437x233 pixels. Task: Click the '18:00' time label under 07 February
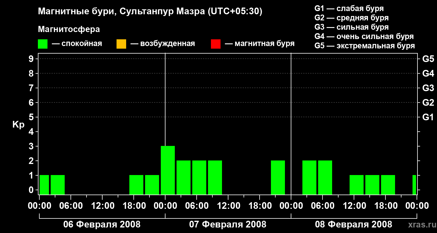[260, 206]
